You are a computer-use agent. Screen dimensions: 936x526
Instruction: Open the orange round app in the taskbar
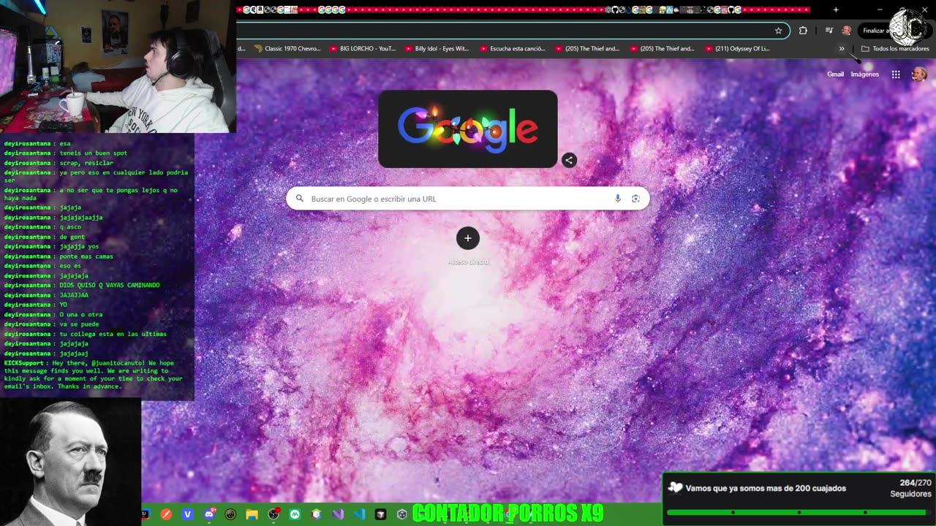coord(166,514)
